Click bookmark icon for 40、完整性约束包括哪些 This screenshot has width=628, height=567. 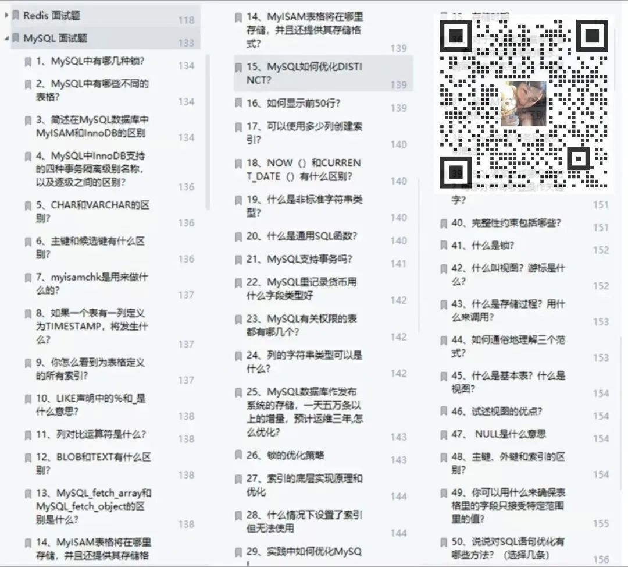[444, 224]
